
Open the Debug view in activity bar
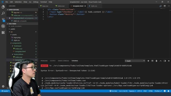[x=3, y=26]
